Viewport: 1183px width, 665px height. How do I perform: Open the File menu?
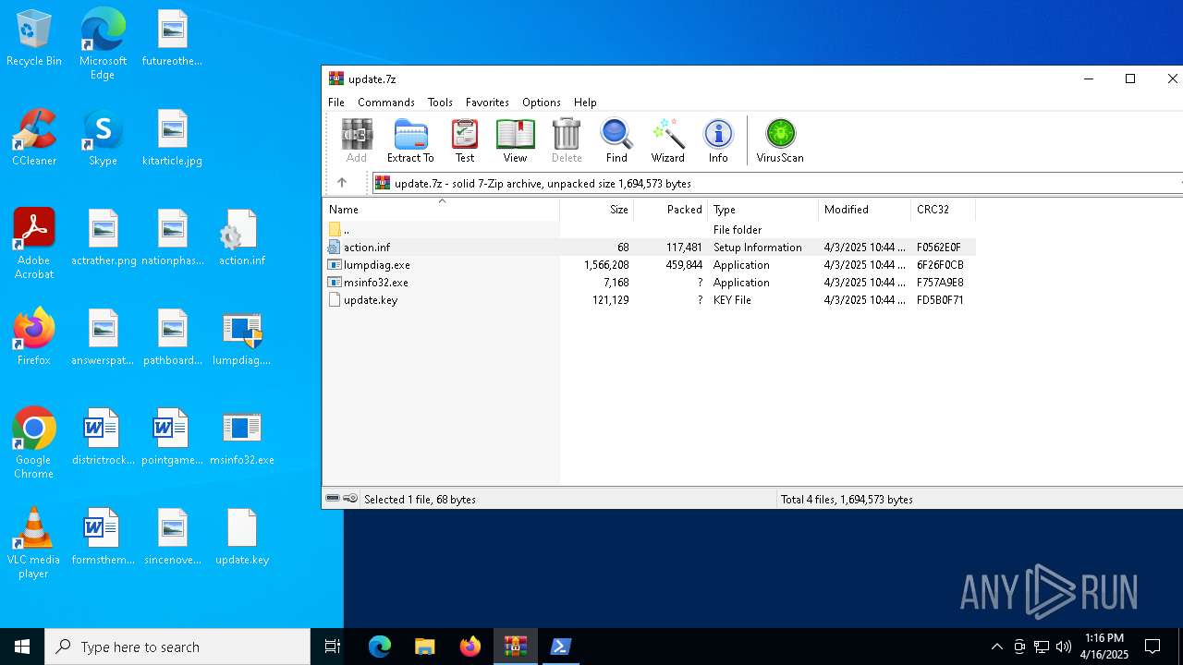pos(336,103)
